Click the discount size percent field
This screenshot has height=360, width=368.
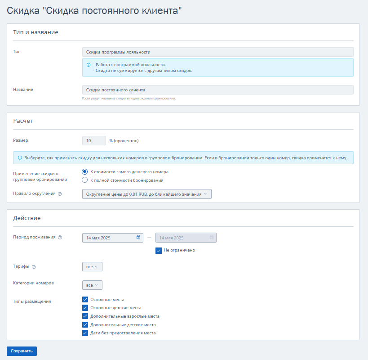pos(94,140)
